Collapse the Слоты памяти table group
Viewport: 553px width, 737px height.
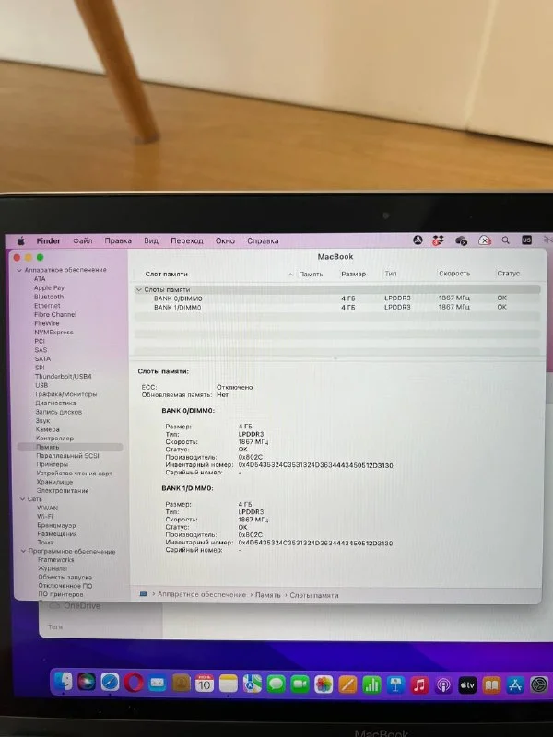[x=139, y=289]
